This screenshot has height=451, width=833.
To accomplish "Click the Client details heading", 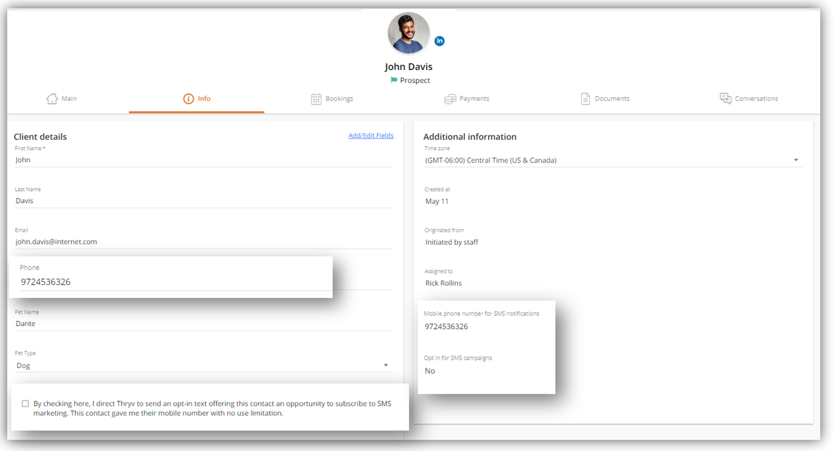I will point(40,137).
